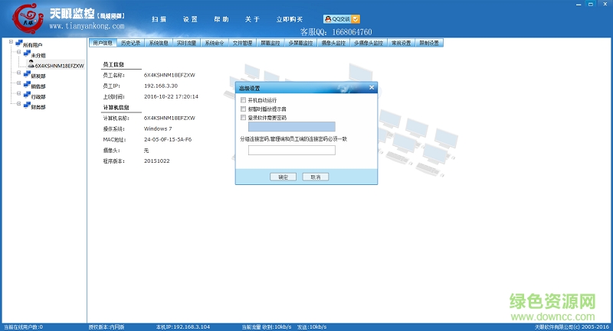Click the 计算机信息 section heading
Screen dimensions: 613x331
coord(116,107)
